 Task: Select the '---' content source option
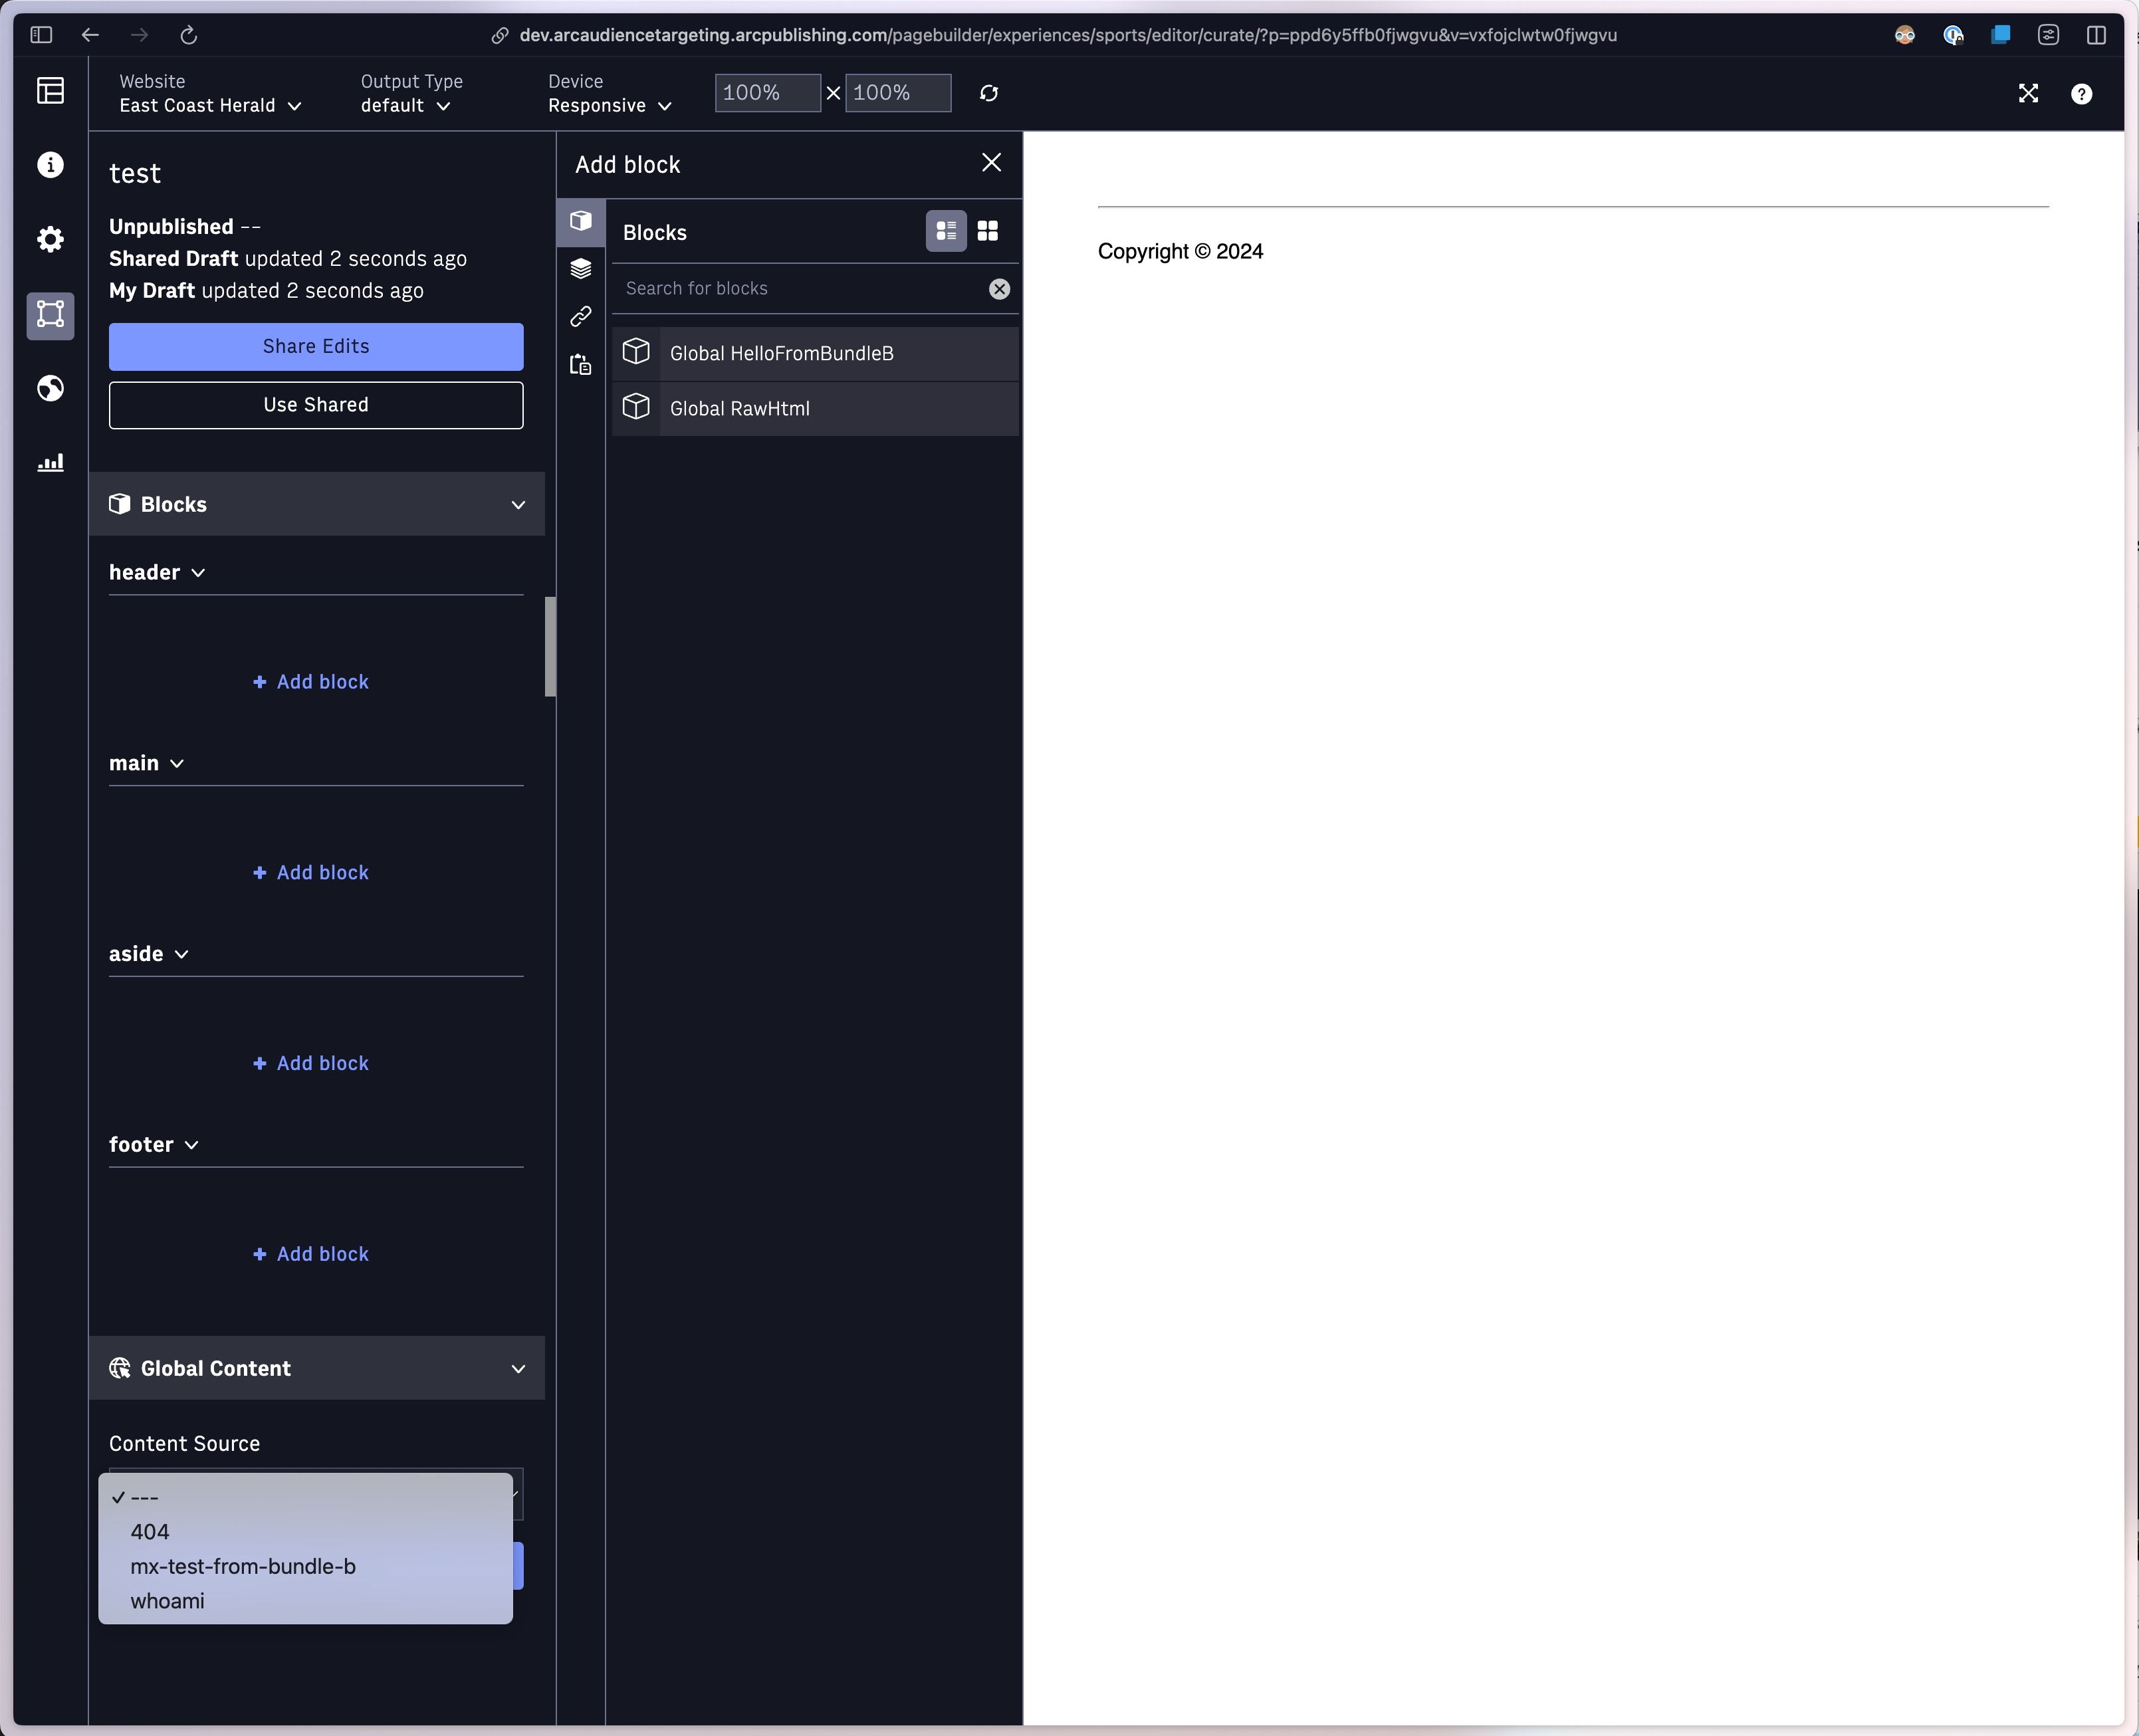click(x=146, y=1497)
